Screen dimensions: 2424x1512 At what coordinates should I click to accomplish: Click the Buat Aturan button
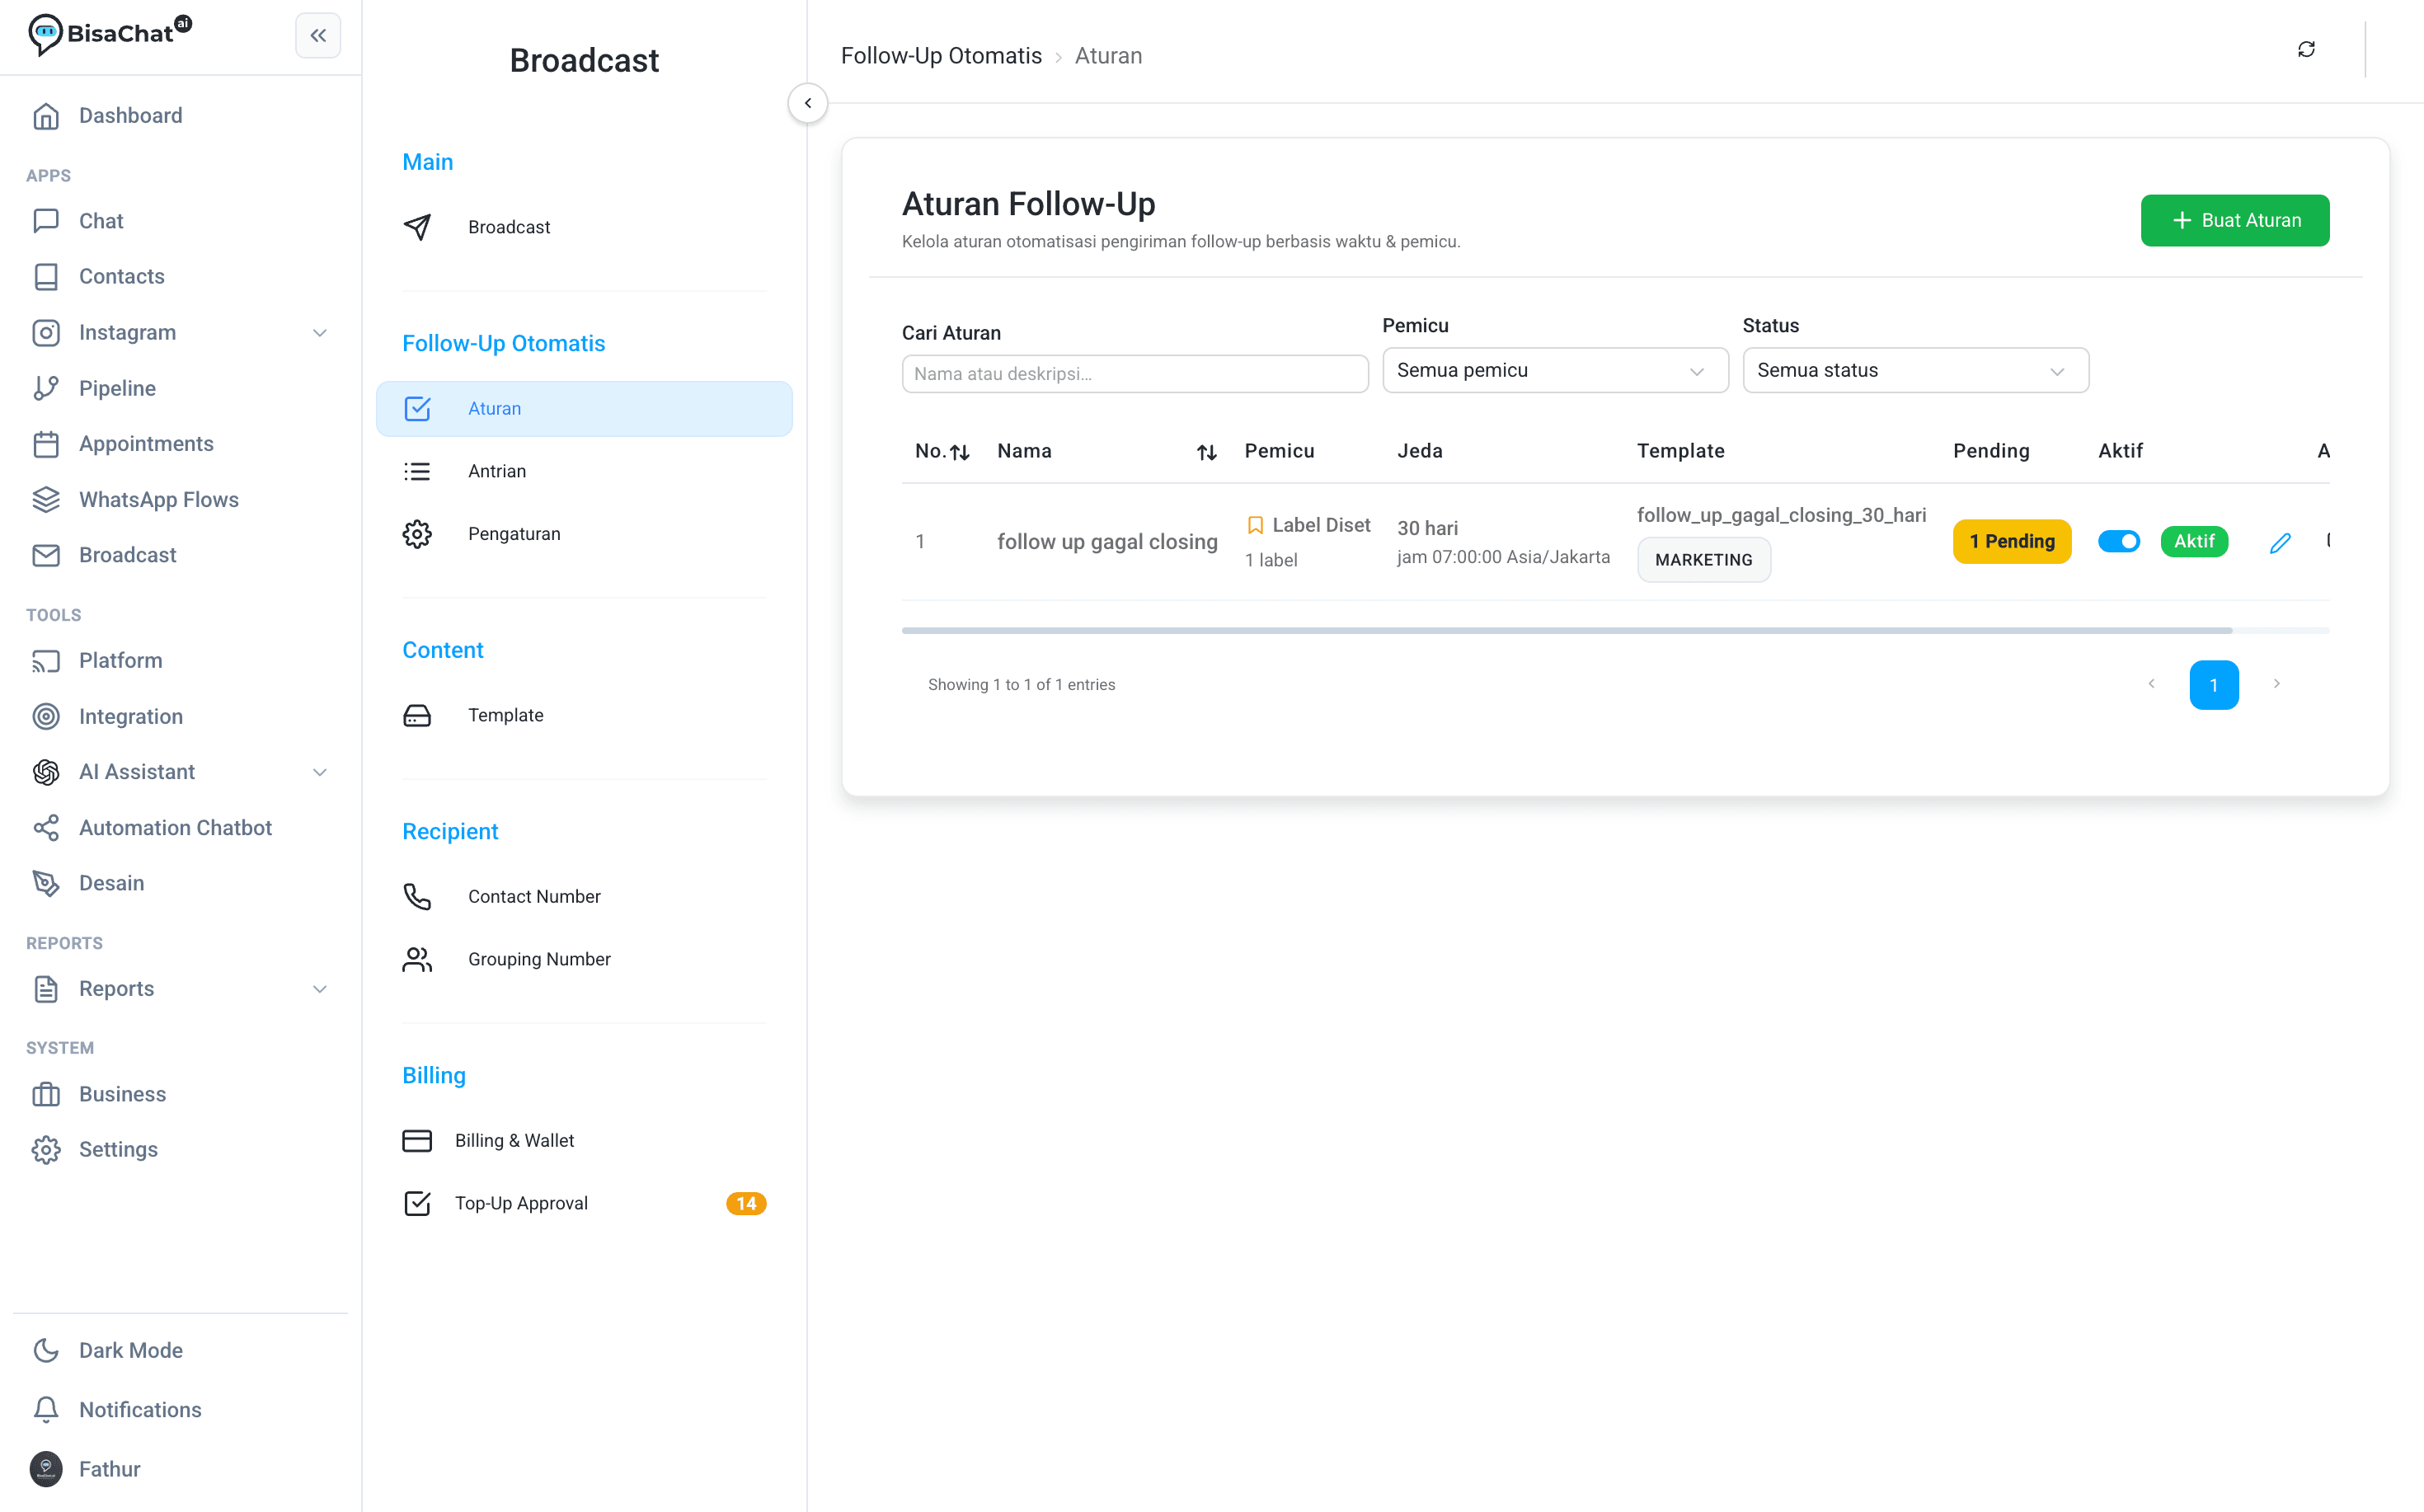coord(2234,220)
